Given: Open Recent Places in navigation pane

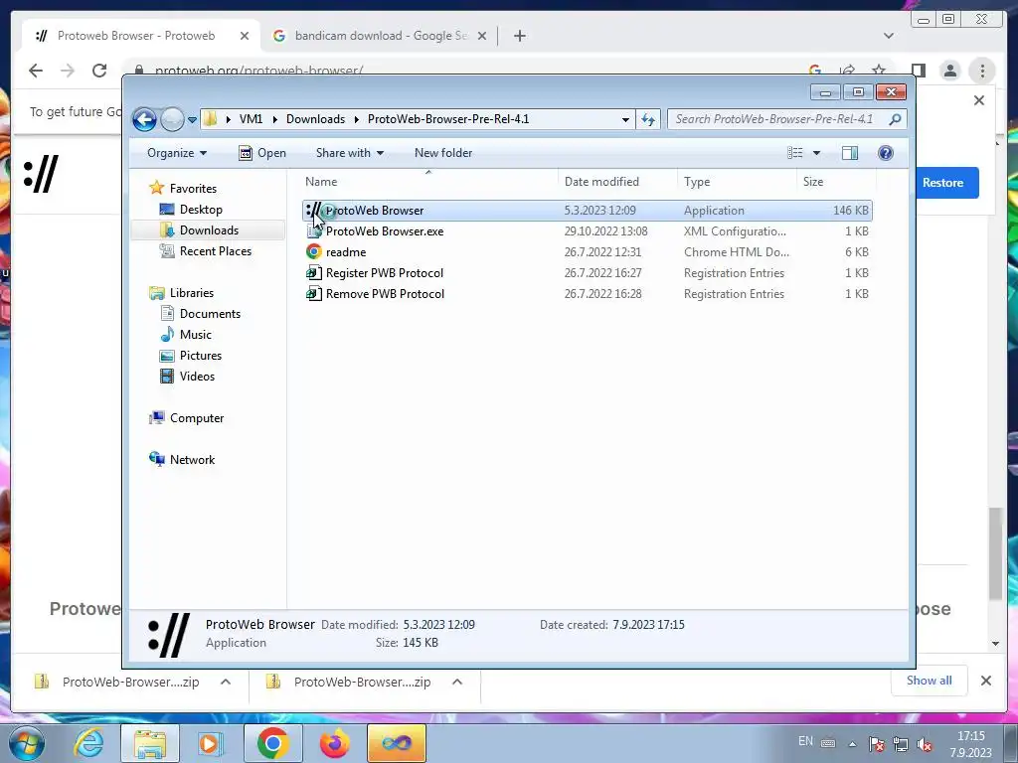Looking at the screenshot, I should (x=215, y=251).
